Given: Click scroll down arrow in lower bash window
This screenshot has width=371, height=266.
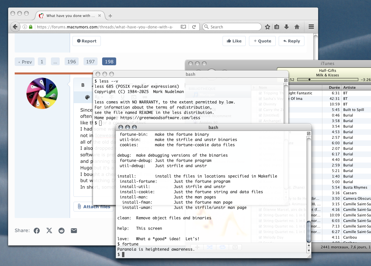Looking at the screenshot, I should 309,250.
